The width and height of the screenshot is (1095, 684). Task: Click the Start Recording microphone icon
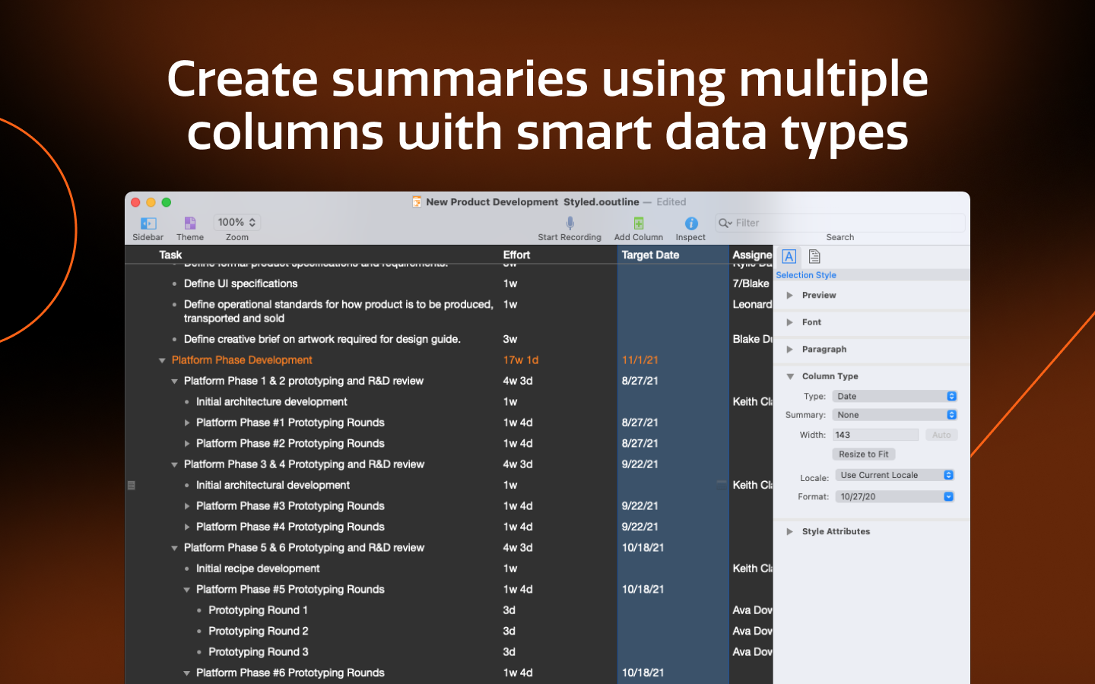(570, 223)
